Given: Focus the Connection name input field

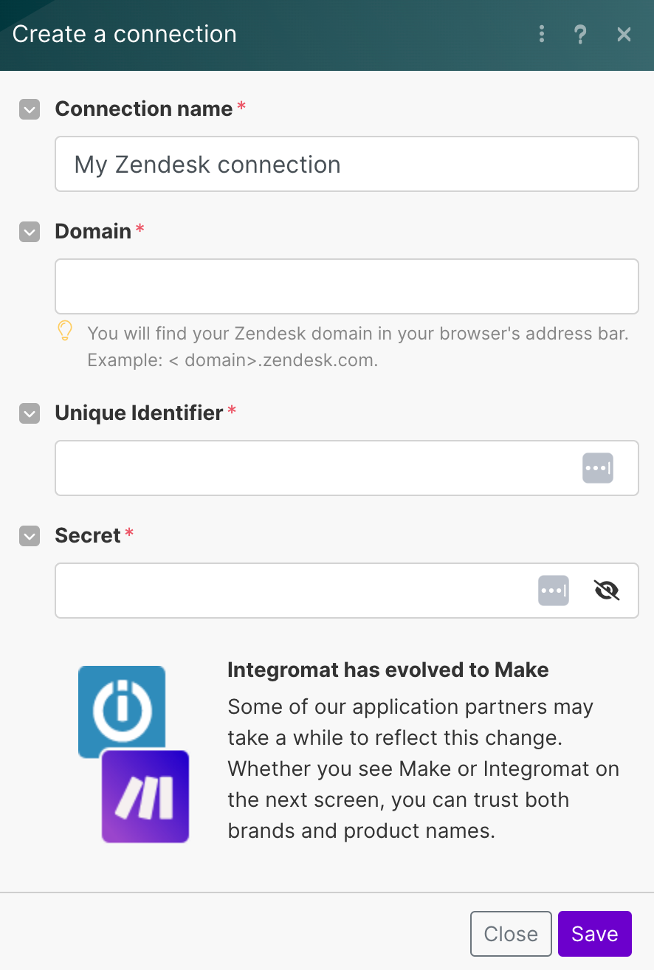Looking at the screenshot, I should point(347,164).
